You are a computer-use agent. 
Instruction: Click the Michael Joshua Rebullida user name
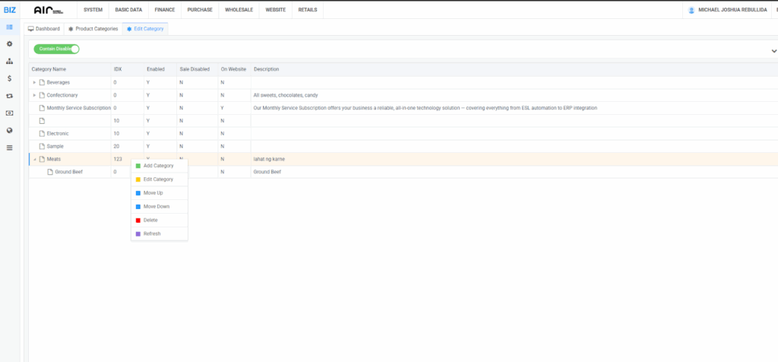tap(730, 10)
